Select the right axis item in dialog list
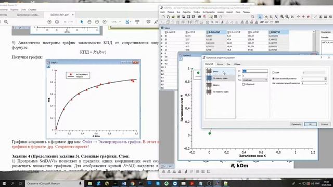The image size is (333, 187). pos(220,92)
